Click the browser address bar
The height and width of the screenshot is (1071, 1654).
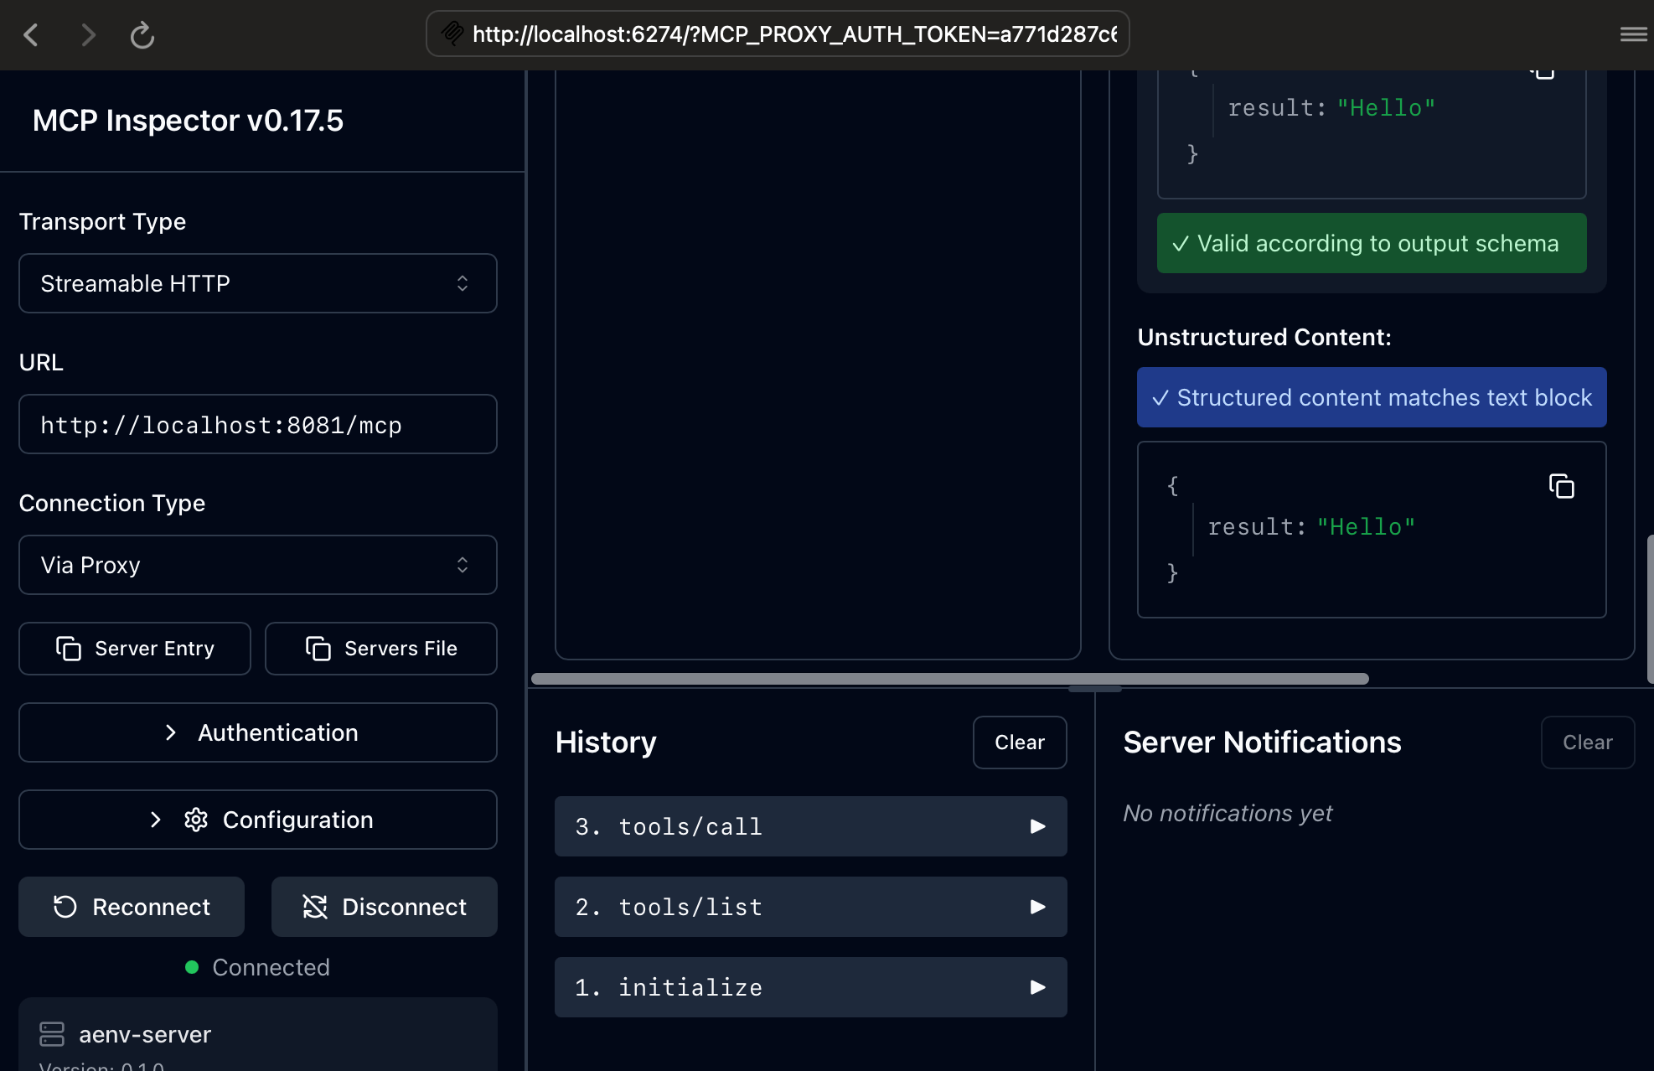(778, 34)
